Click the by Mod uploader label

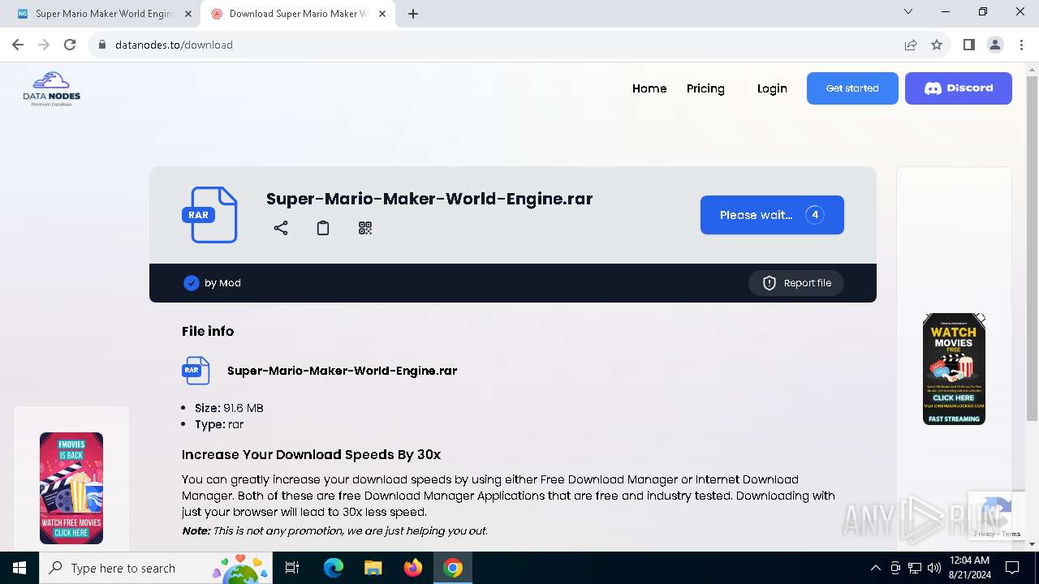[x=222, y=283]
